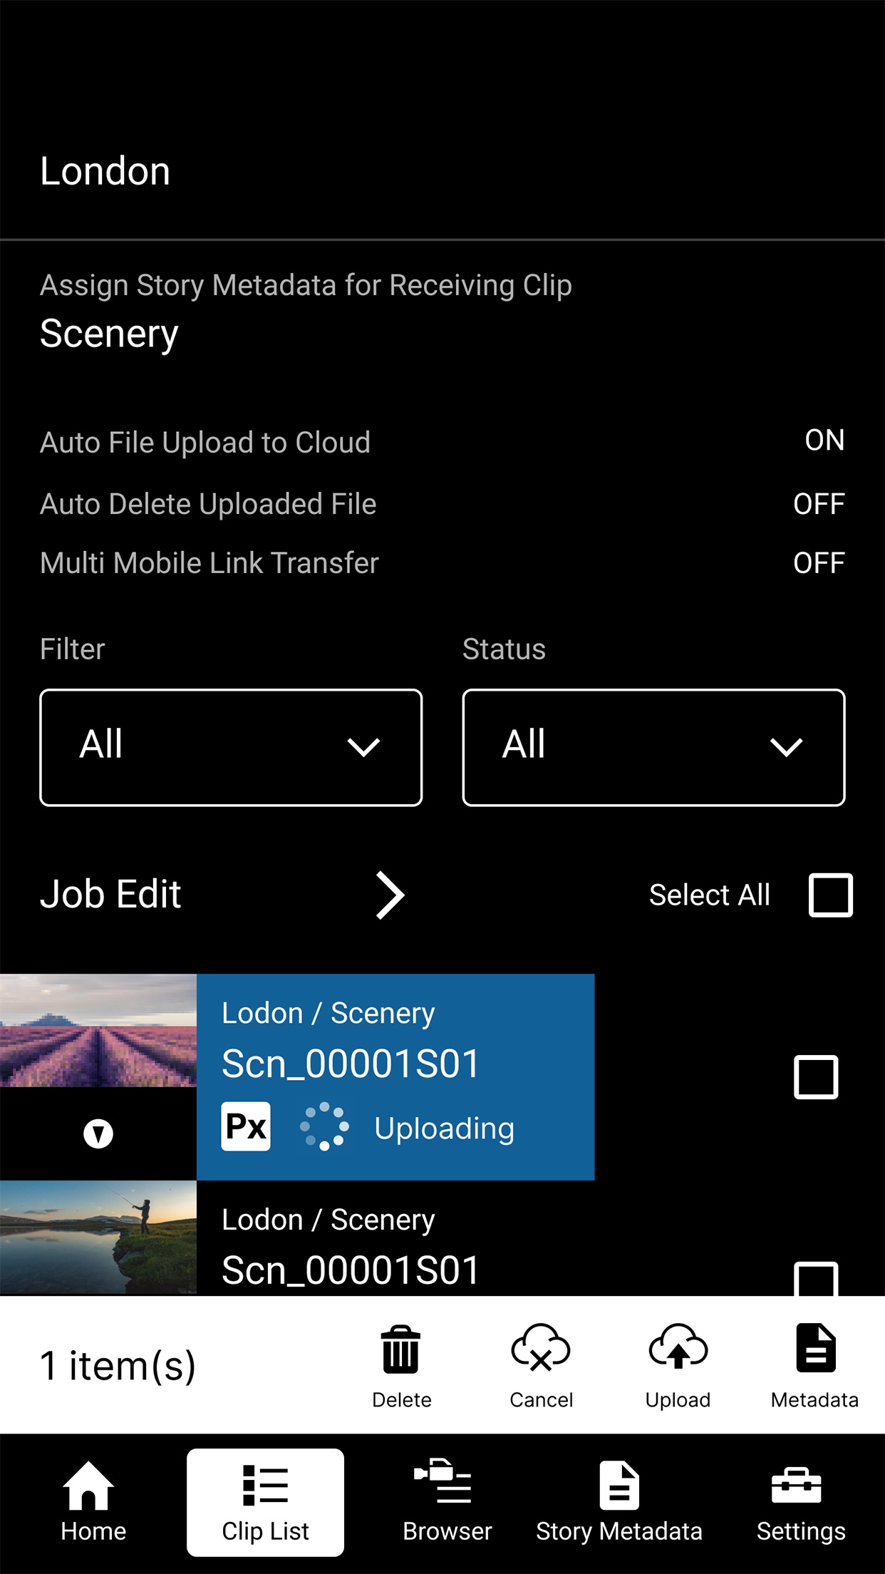Tap the Multi Mobile Link Transfer label
The width and height of the screenshot is (885, 1574).
click(x=209, y=563)
